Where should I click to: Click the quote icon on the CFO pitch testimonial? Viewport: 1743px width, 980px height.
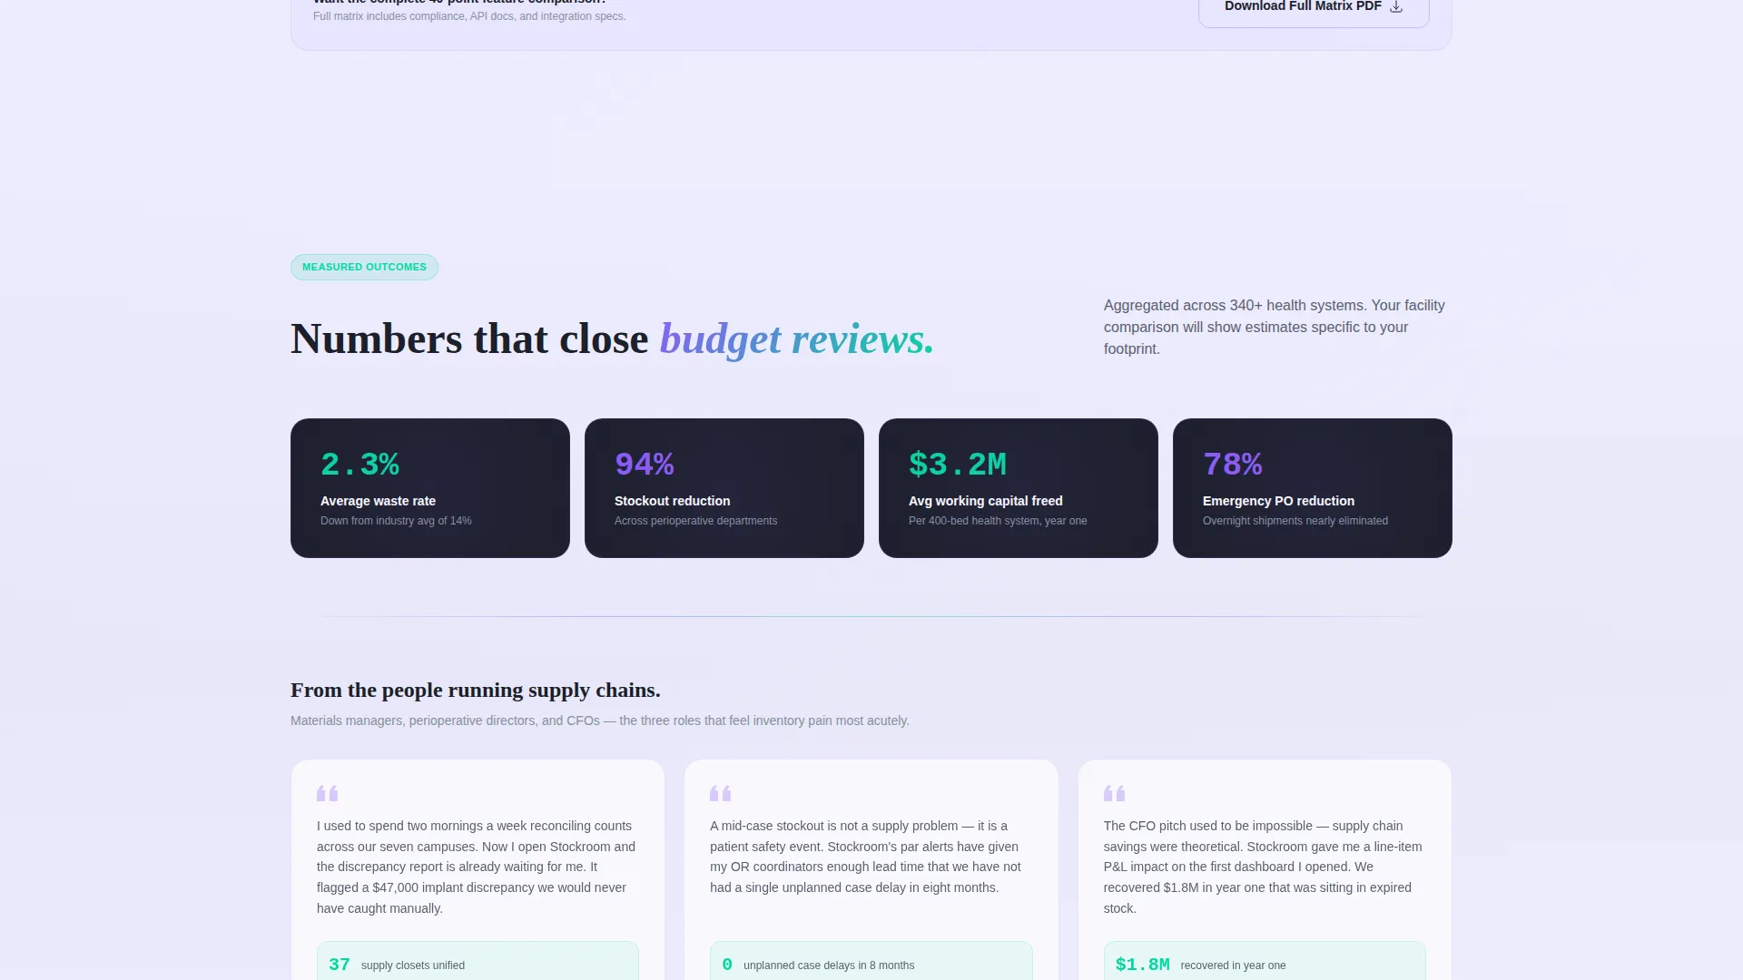(1114, 793)
